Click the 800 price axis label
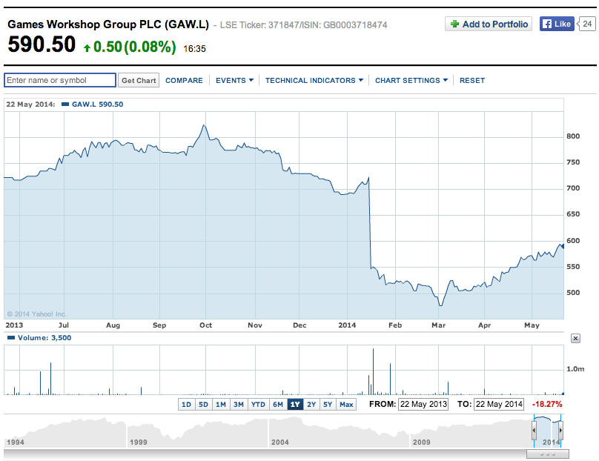 [573, 136]
